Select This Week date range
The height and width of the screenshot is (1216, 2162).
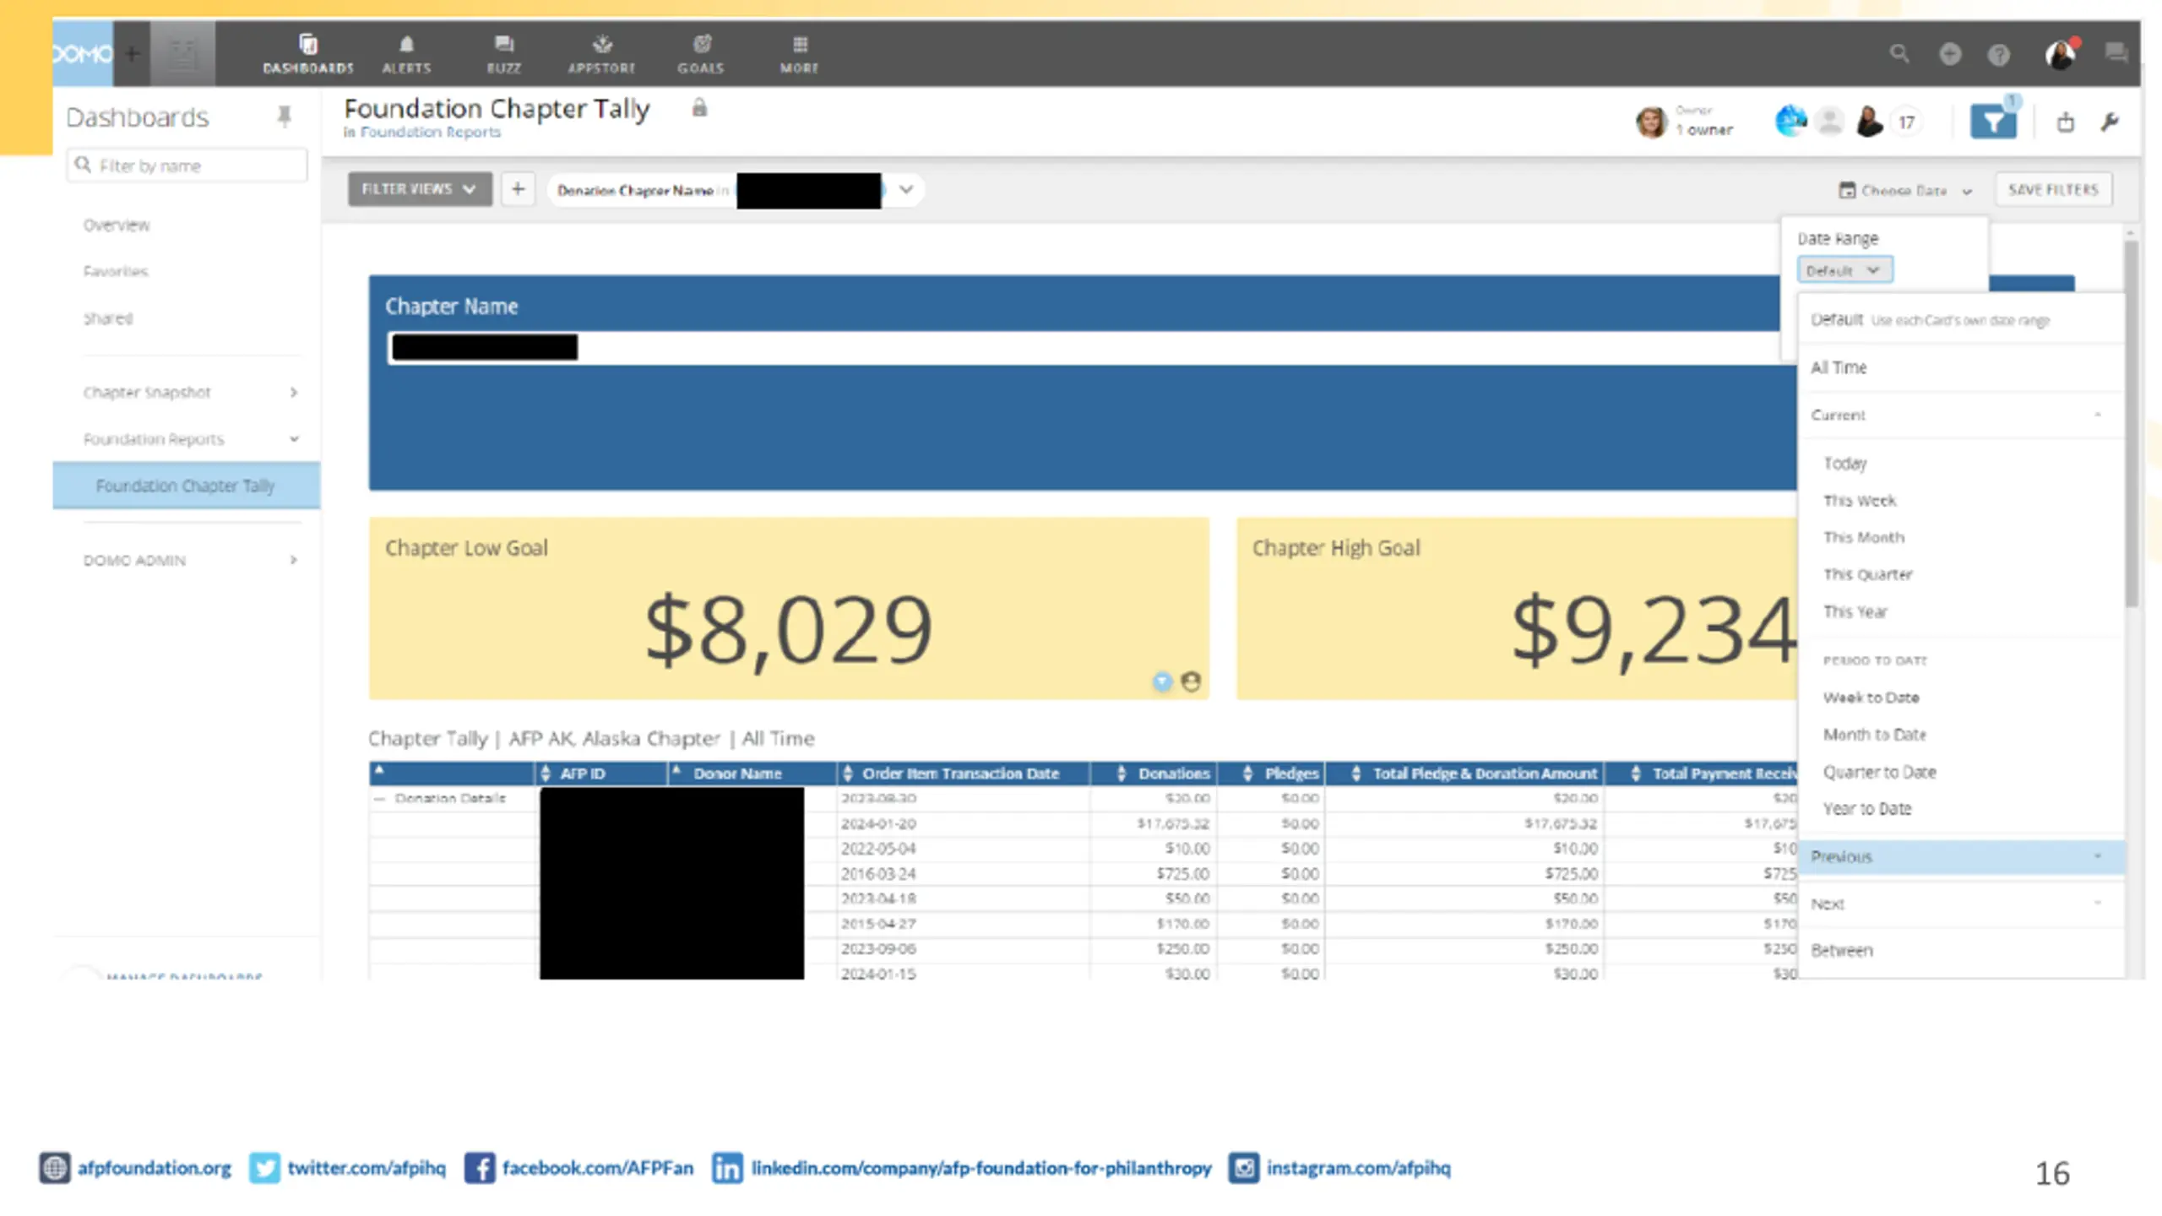[x=1860, y=500]
